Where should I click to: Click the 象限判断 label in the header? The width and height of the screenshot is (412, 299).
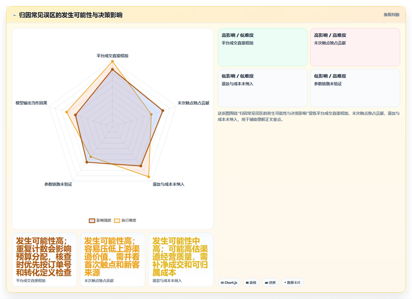pyautogui.click(x=391, y=15)
